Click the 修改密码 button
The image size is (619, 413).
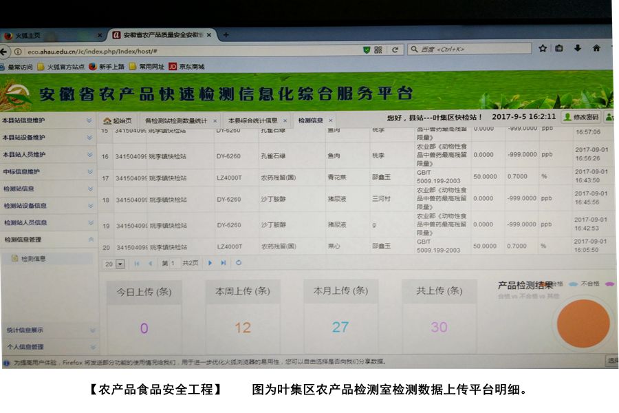point(581,117)
